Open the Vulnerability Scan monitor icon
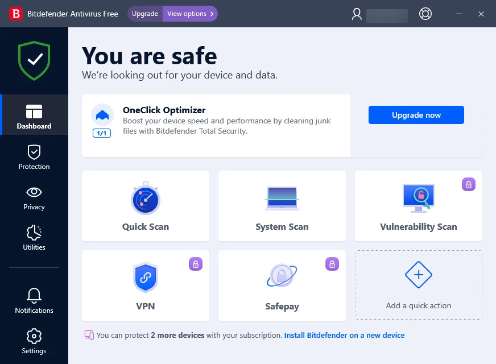The width and height of the screenshot is (496, 364). (418, 199)
